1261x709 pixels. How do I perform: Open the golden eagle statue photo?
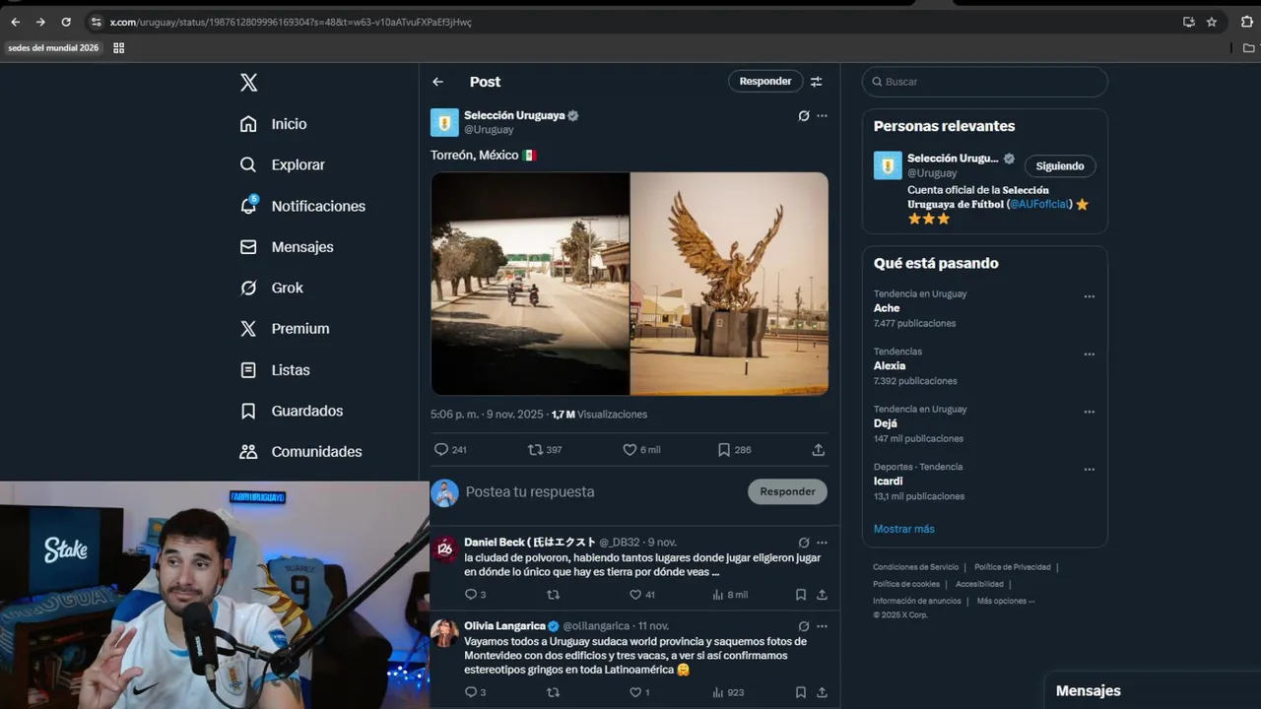tap(730, 284)
